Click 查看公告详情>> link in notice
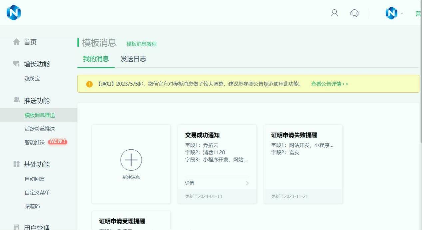Screen dimensions: 422x230 coord(329,84)
